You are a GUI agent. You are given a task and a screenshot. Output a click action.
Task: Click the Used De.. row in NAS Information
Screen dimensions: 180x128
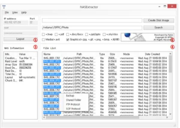point(21,68)
